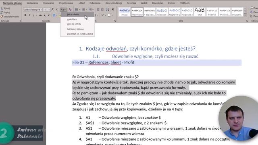Image resolution: width=258 pixels, height=145 pixels.
Task: Click the shading paint bucket icon
Action: click(102, 15)
